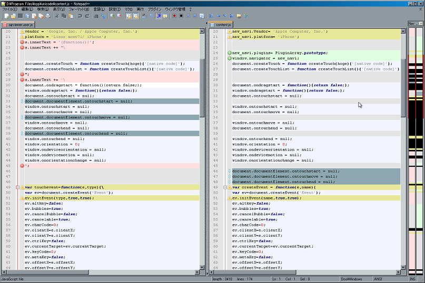Open ウィンドウ管理 menu
The height and width of the screenshot is (283, 425).
pyautogui.click(x=175, y=9)
